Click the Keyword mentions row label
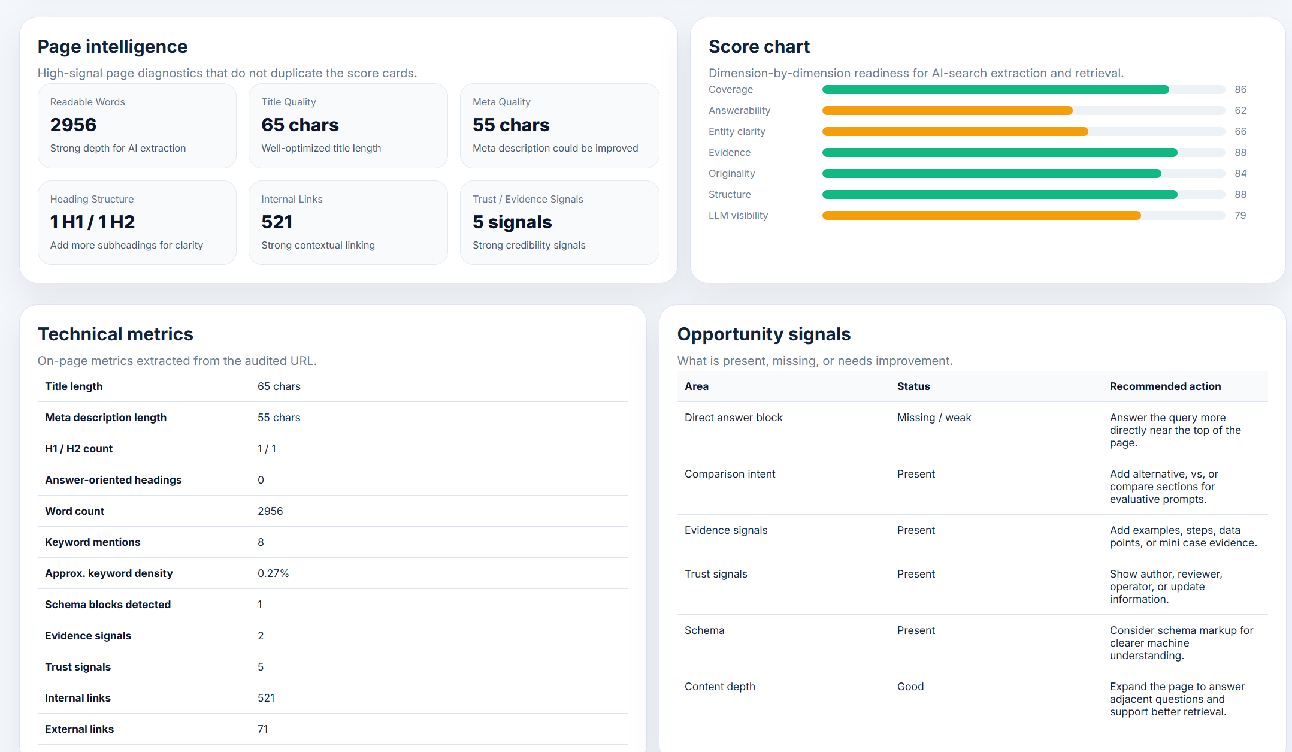 92,542
